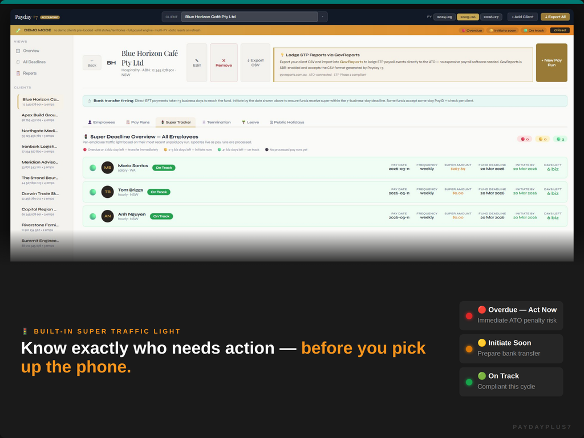
Task: Click the red Remove client icon
Action: 224,61
